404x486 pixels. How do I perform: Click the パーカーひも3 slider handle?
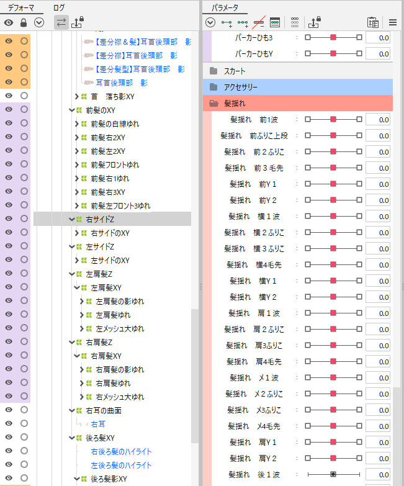tap(333, 37)
